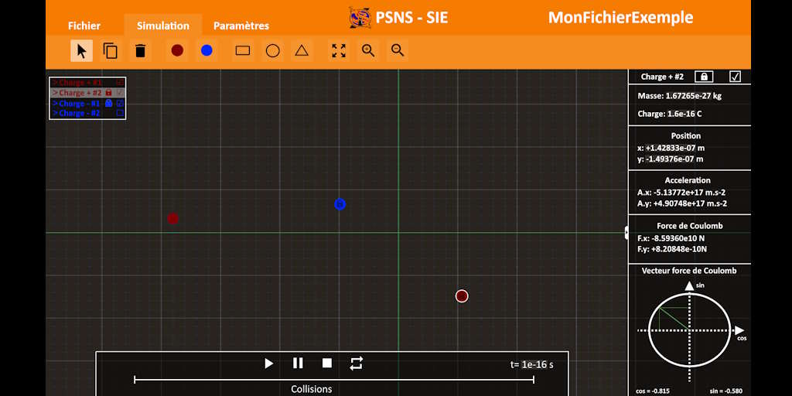This screenshot has width=792, height=396.
Task: Expand the Charge - #1 list entry
Action: click(55, 103)
